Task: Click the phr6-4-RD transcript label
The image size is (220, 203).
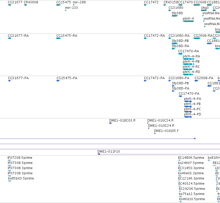Action: 191,72
